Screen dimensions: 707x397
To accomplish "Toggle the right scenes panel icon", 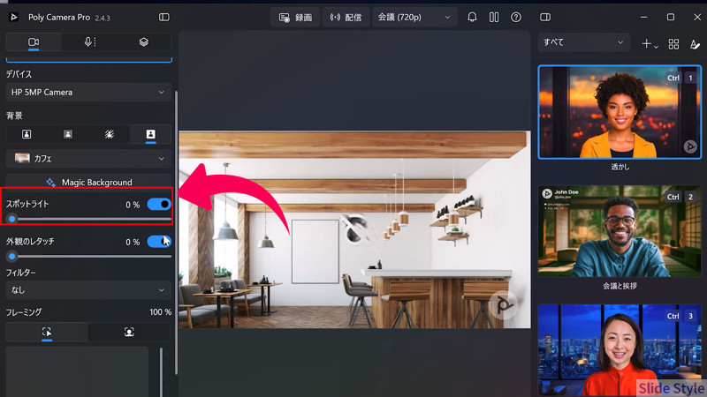I will pyautogui.click(x=545, y=17).
